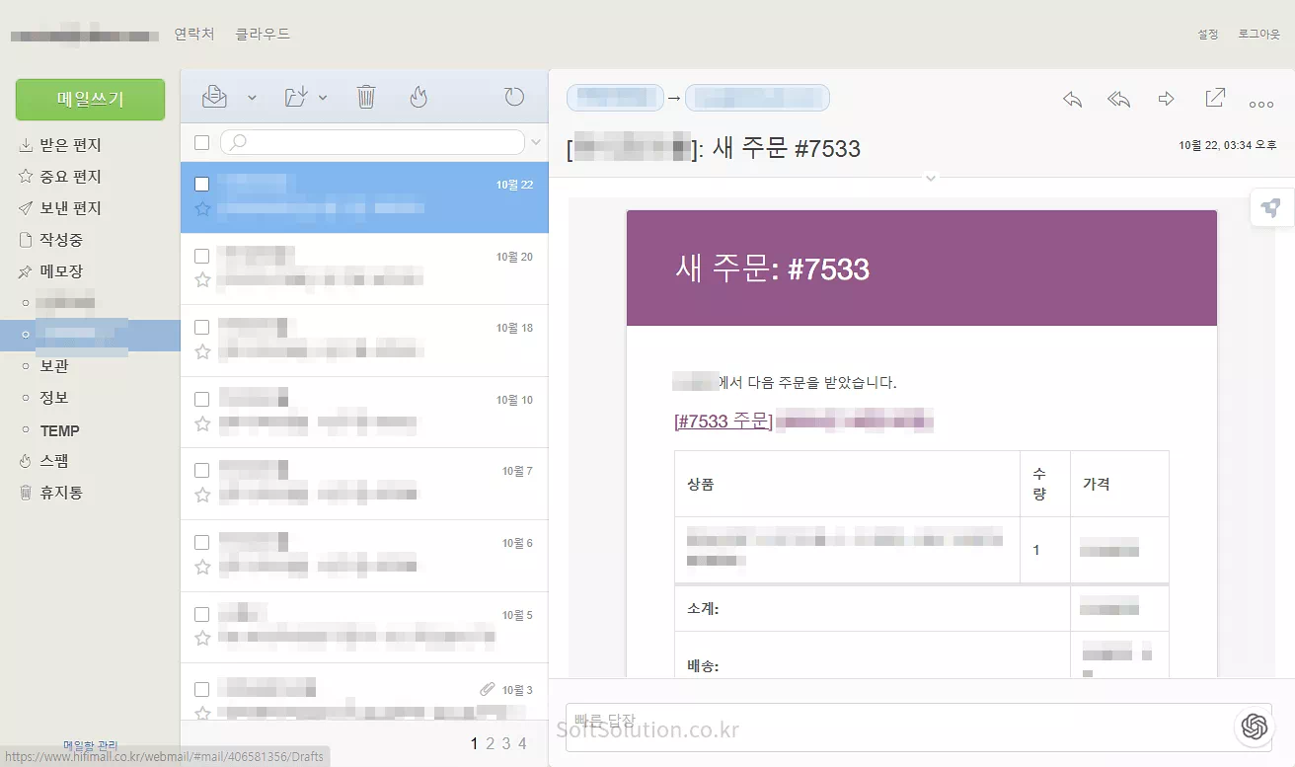
Task: Click the inbox download icon beside 받은 편지
Action: 26,145
